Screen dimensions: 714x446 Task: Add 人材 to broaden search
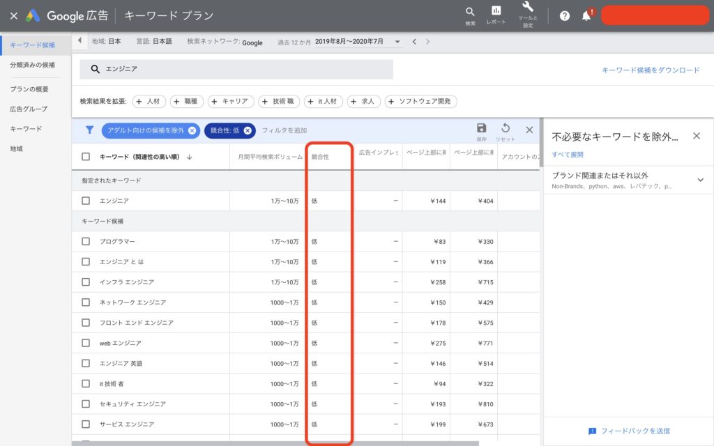[149, 102]
